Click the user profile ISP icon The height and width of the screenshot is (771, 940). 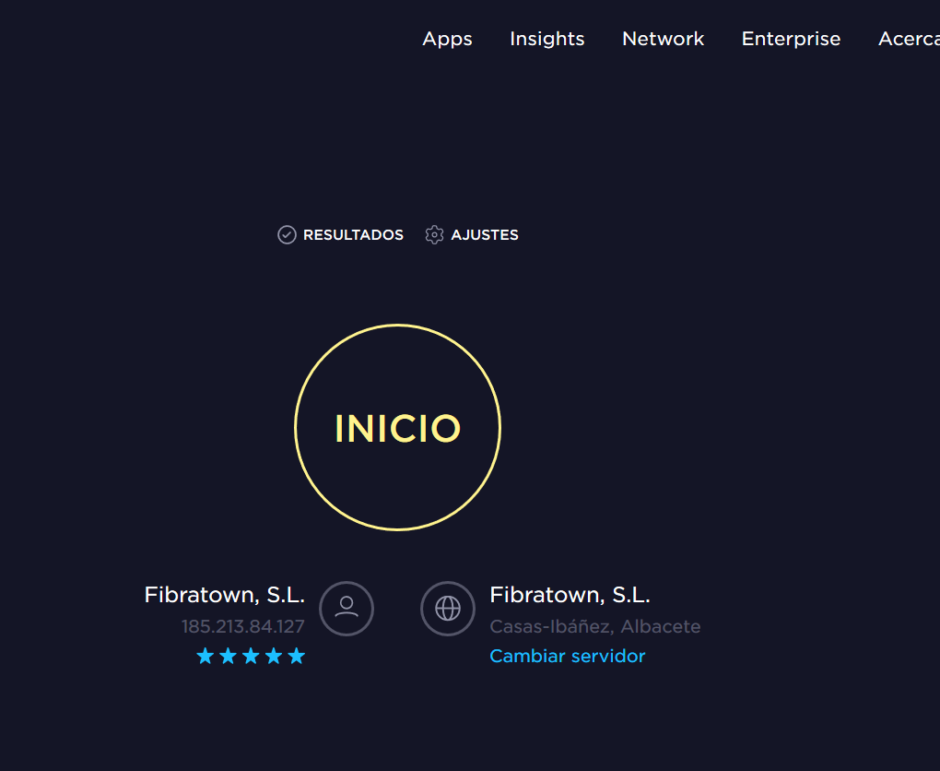(x=347, y=609)
